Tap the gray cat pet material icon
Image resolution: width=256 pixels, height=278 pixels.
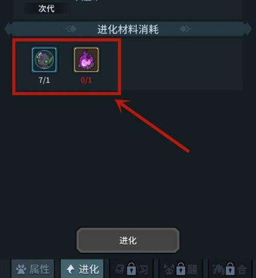[x=44, y=60]
